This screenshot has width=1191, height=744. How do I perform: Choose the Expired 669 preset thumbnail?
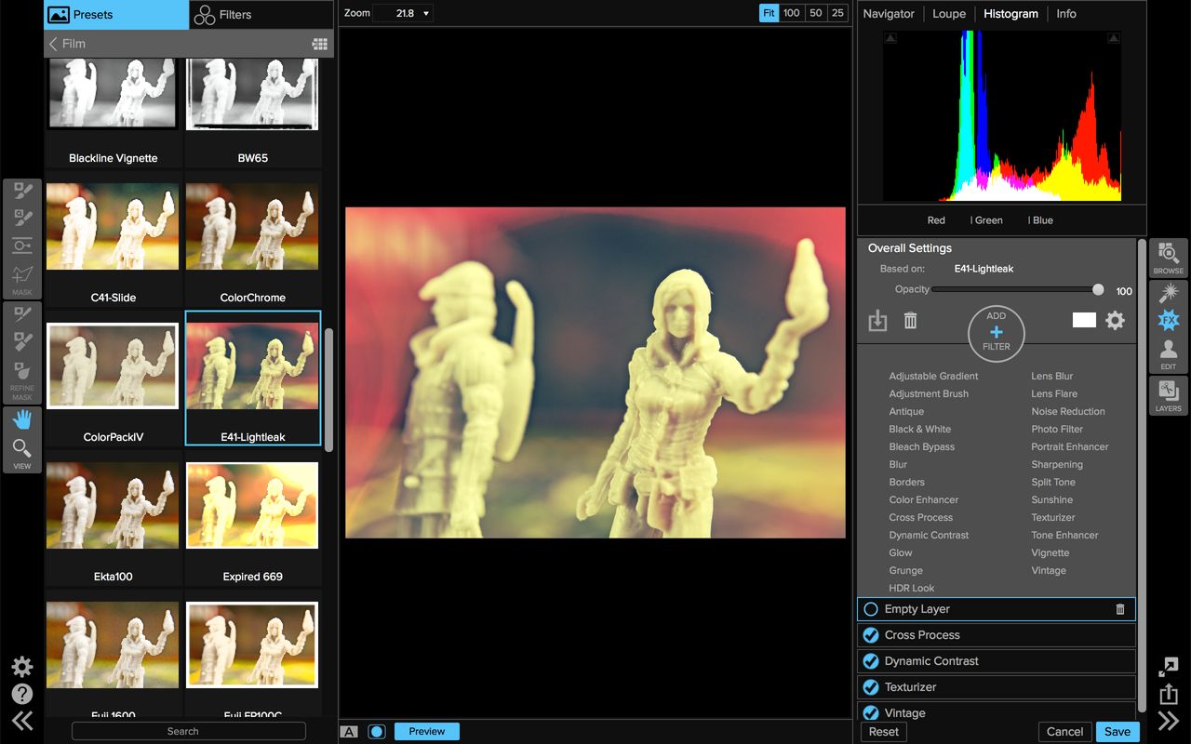click(x=252, y=505)
